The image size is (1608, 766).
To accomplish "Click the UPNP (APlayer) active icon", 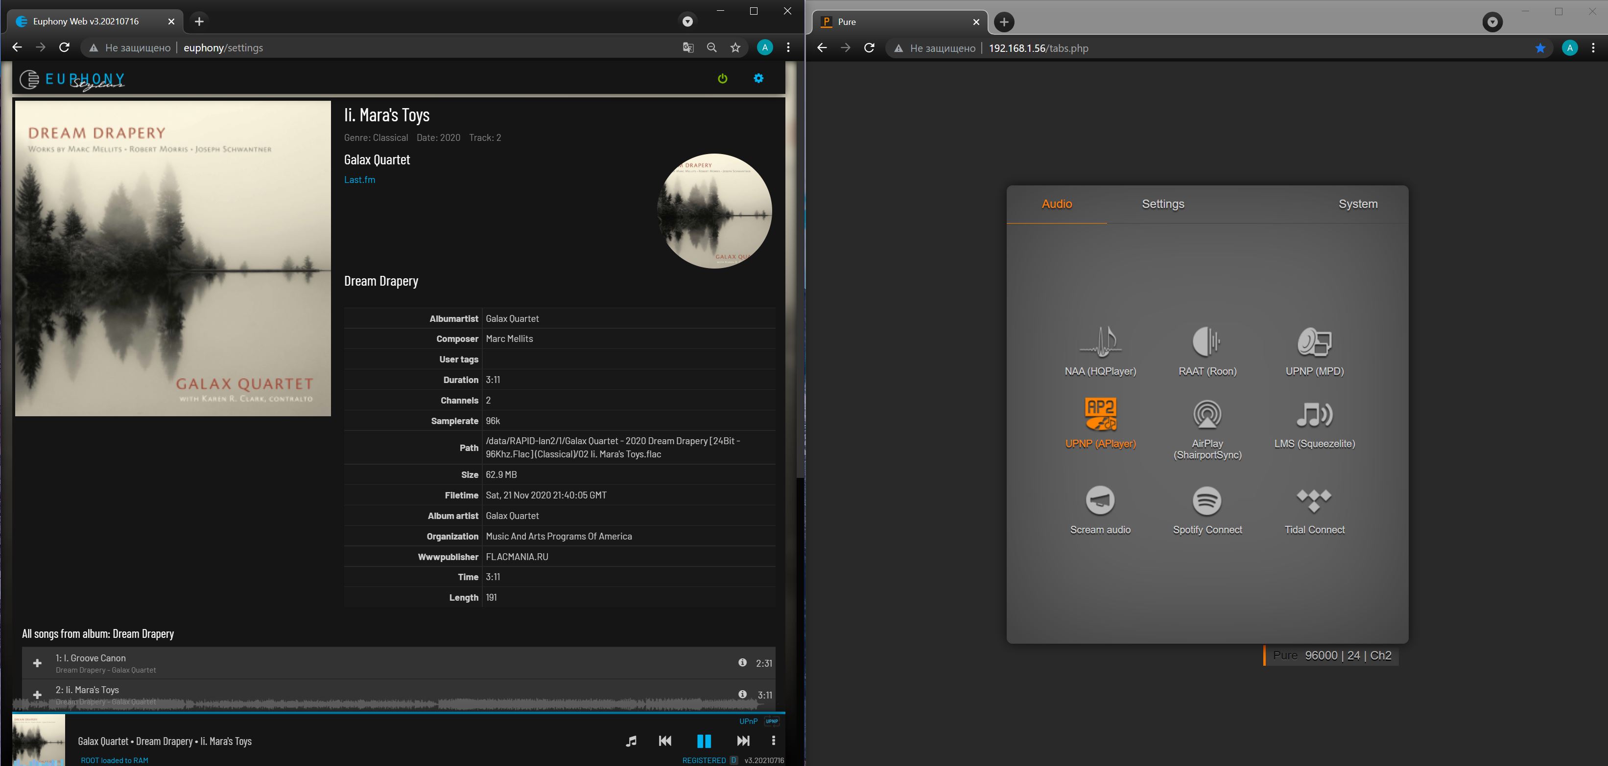I will [x=1100, y=415].
